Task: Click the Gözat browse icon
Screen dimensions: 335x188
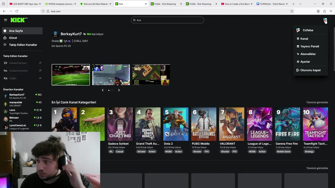Action: pos(5,38)
